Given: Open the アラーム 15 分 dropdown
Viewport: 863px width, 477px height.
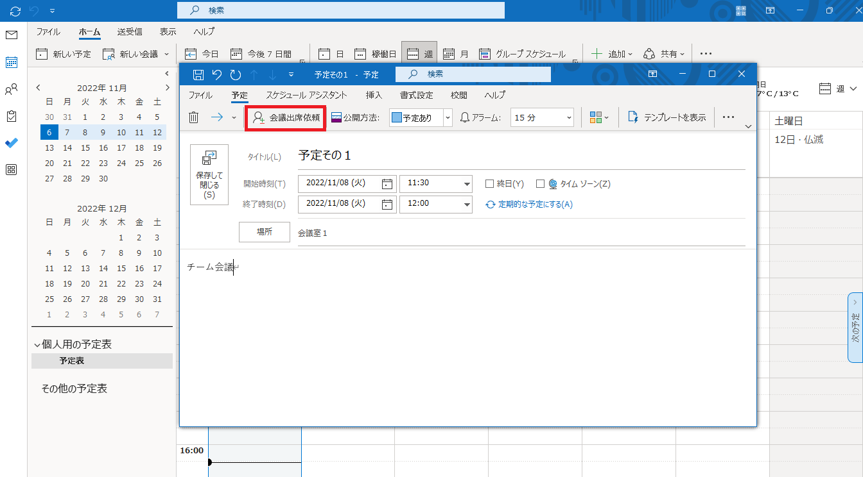Looking at the screenshot, I should point(569,117).
